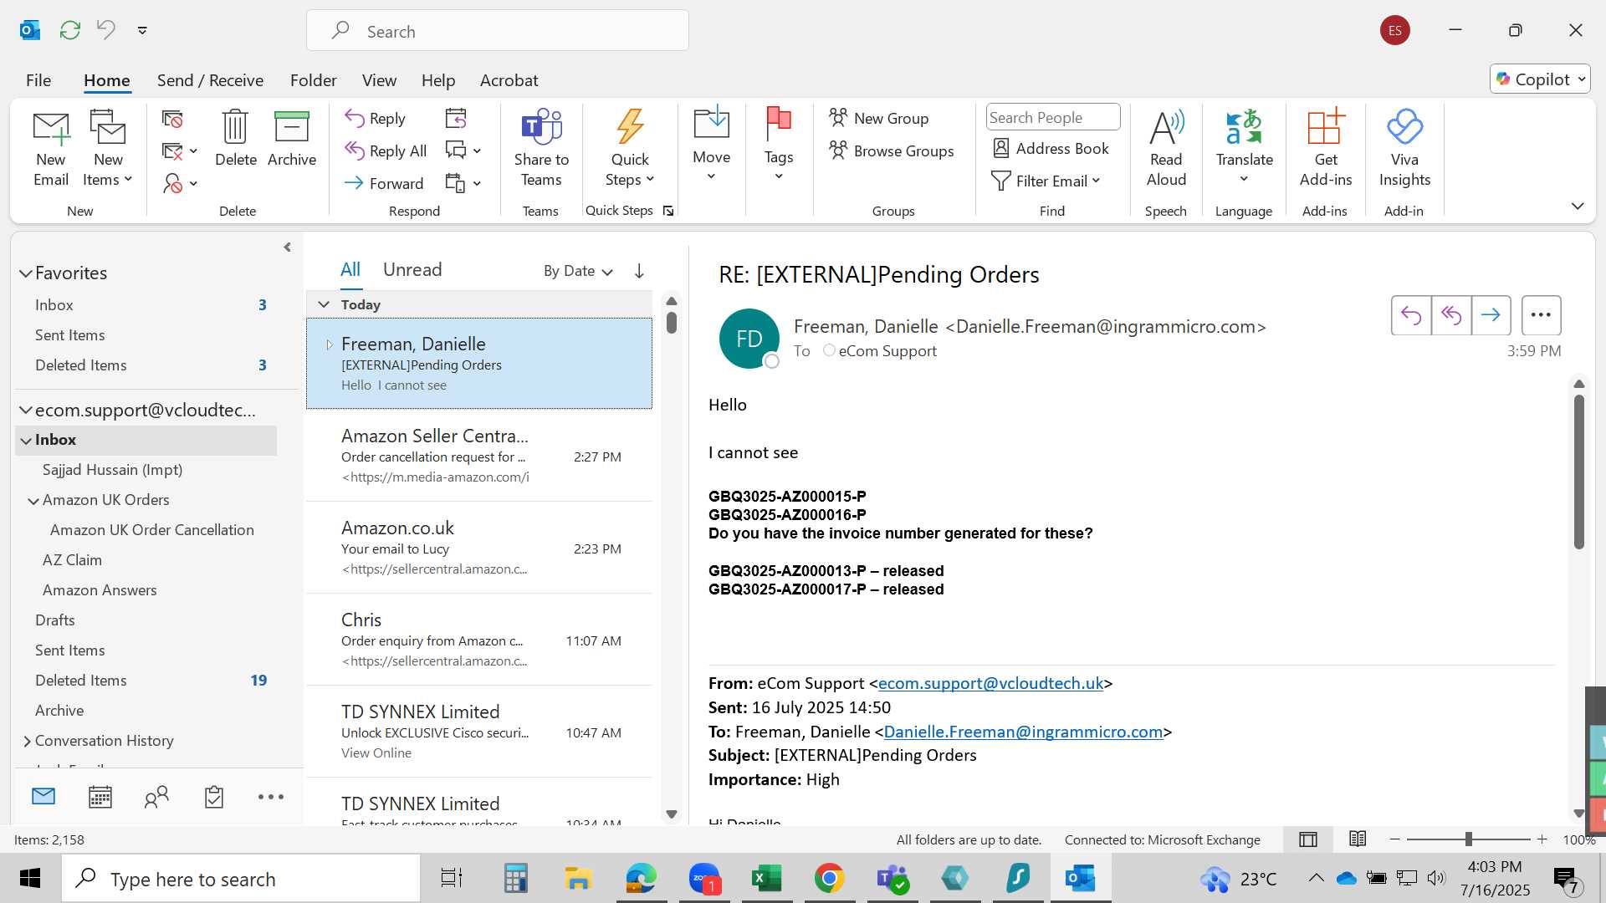Viewport: 1606px width, 903px height.
Task: Click the Ignore conversation icon
Action: click(x=172, y=120)
